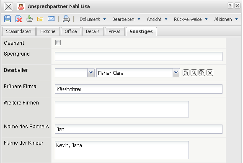Click the help question mark icon
The height and width of the screenshot is (163, 243).
230,6
